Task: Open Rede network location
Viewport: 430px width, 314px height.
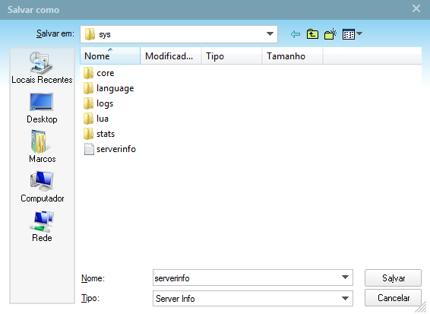Action: click(x=42, y=227)
